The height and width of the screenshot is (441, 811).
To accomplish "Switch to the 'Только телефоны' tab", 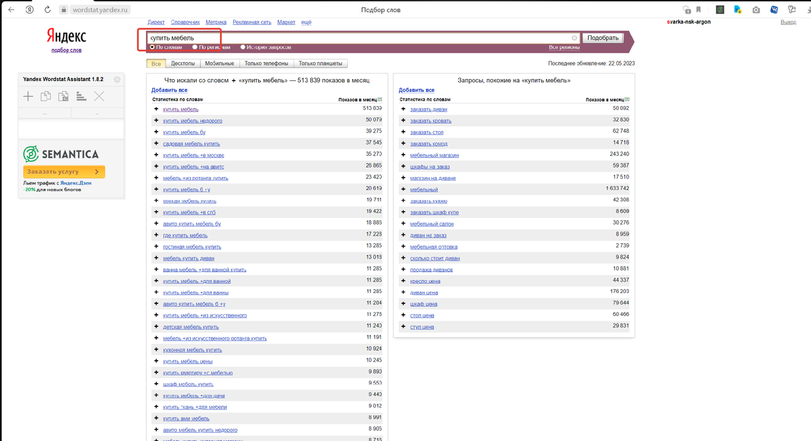I will [266, 63].
